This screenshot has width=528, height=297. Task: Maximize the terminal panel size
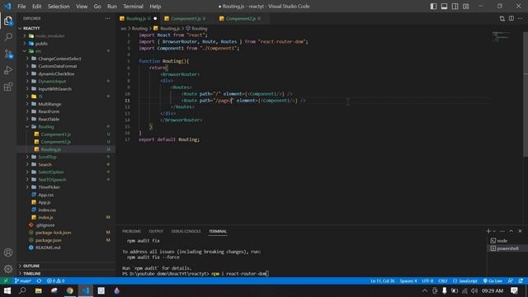pyautogui.click(x=511, y=231)
